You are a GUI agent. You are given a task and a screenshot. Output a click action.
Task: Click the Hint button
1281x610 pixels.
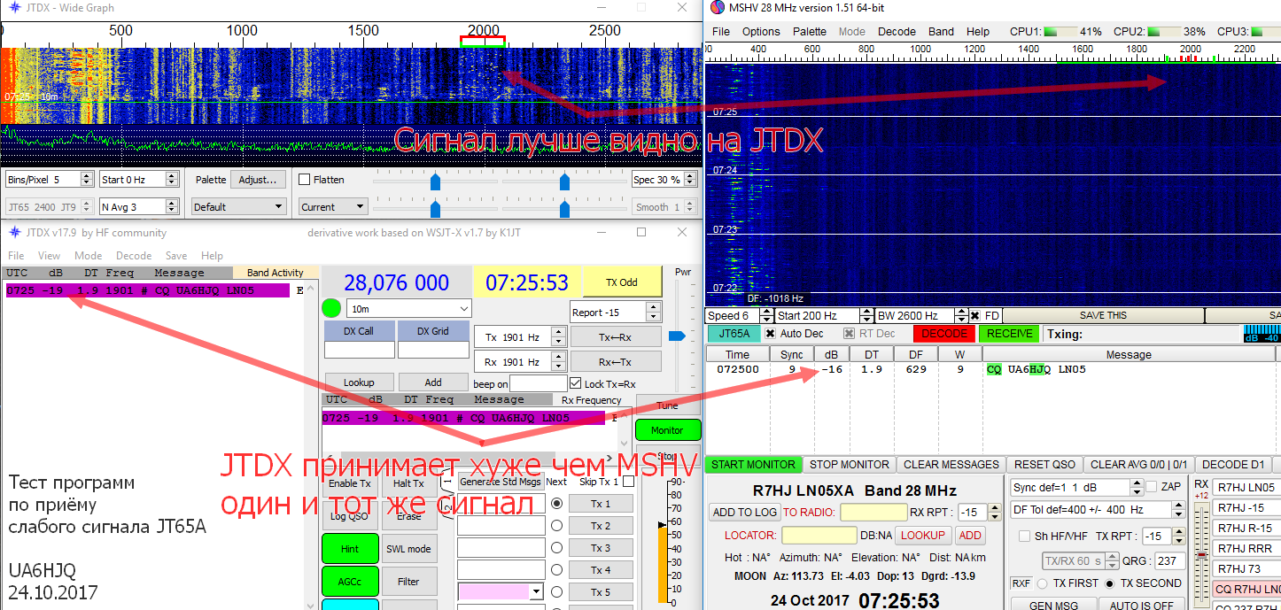coord(350,549)
